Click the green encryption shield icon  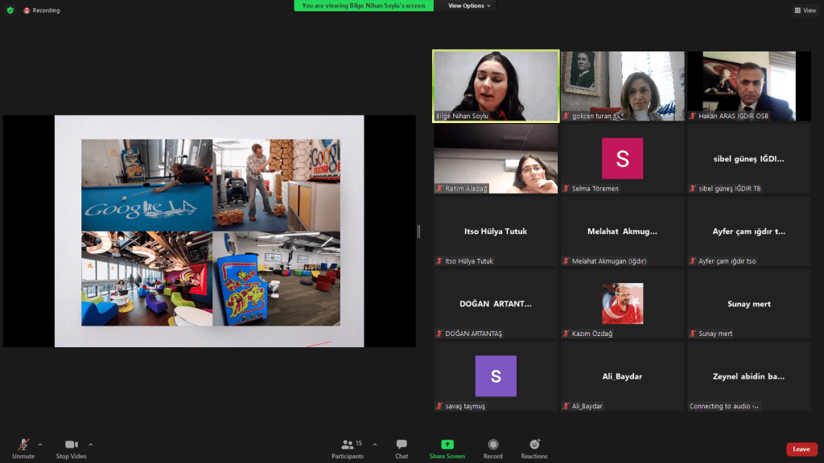[10, 10]
